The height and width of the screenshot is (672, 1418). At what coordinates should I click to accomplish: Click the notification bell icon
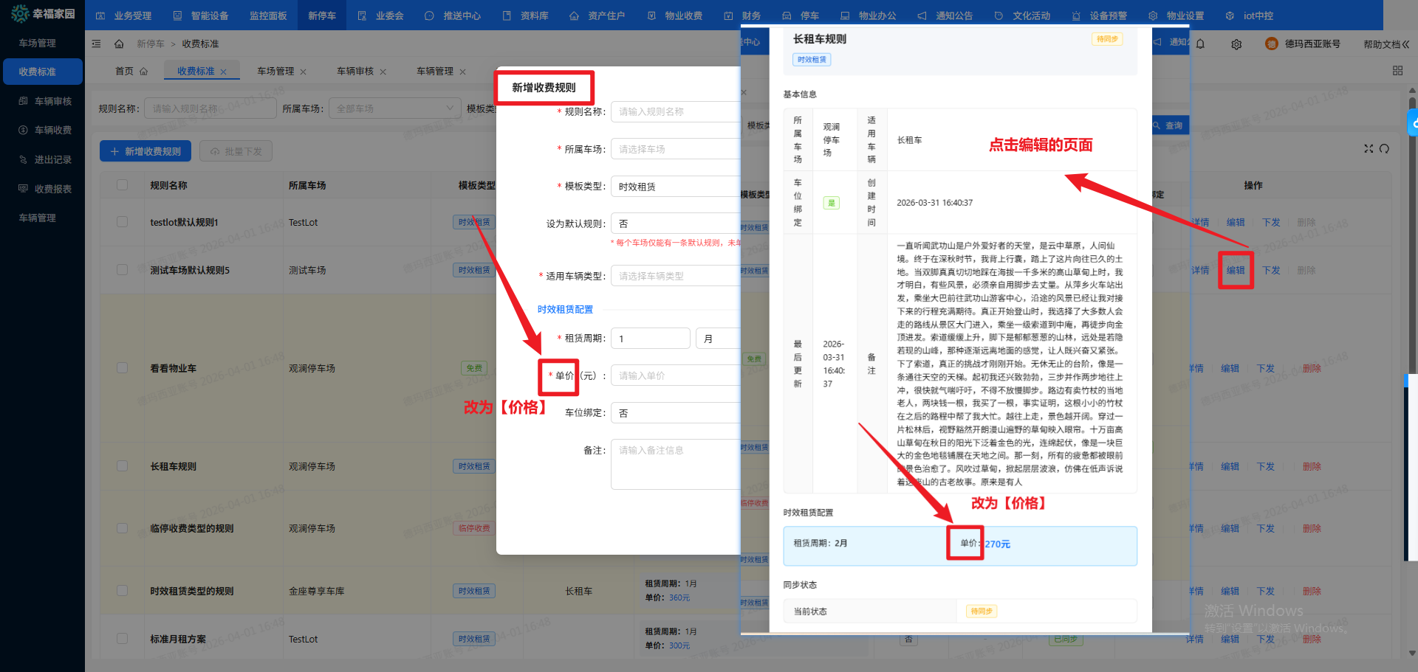tap(1200, 44)
